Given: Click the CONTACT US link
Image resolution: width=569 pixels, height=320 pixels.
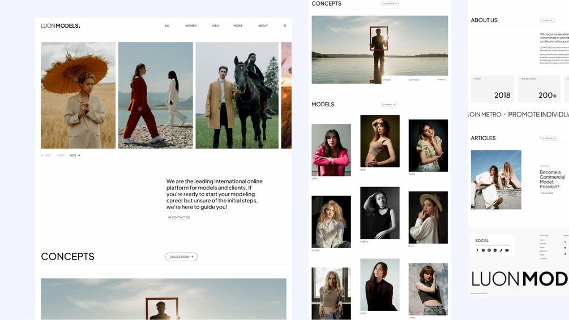Looking at the screenshot, I should (179, 218).
